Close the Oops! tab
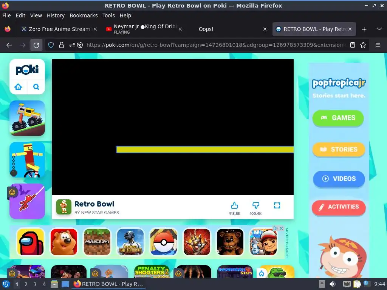 pos(265,29)
